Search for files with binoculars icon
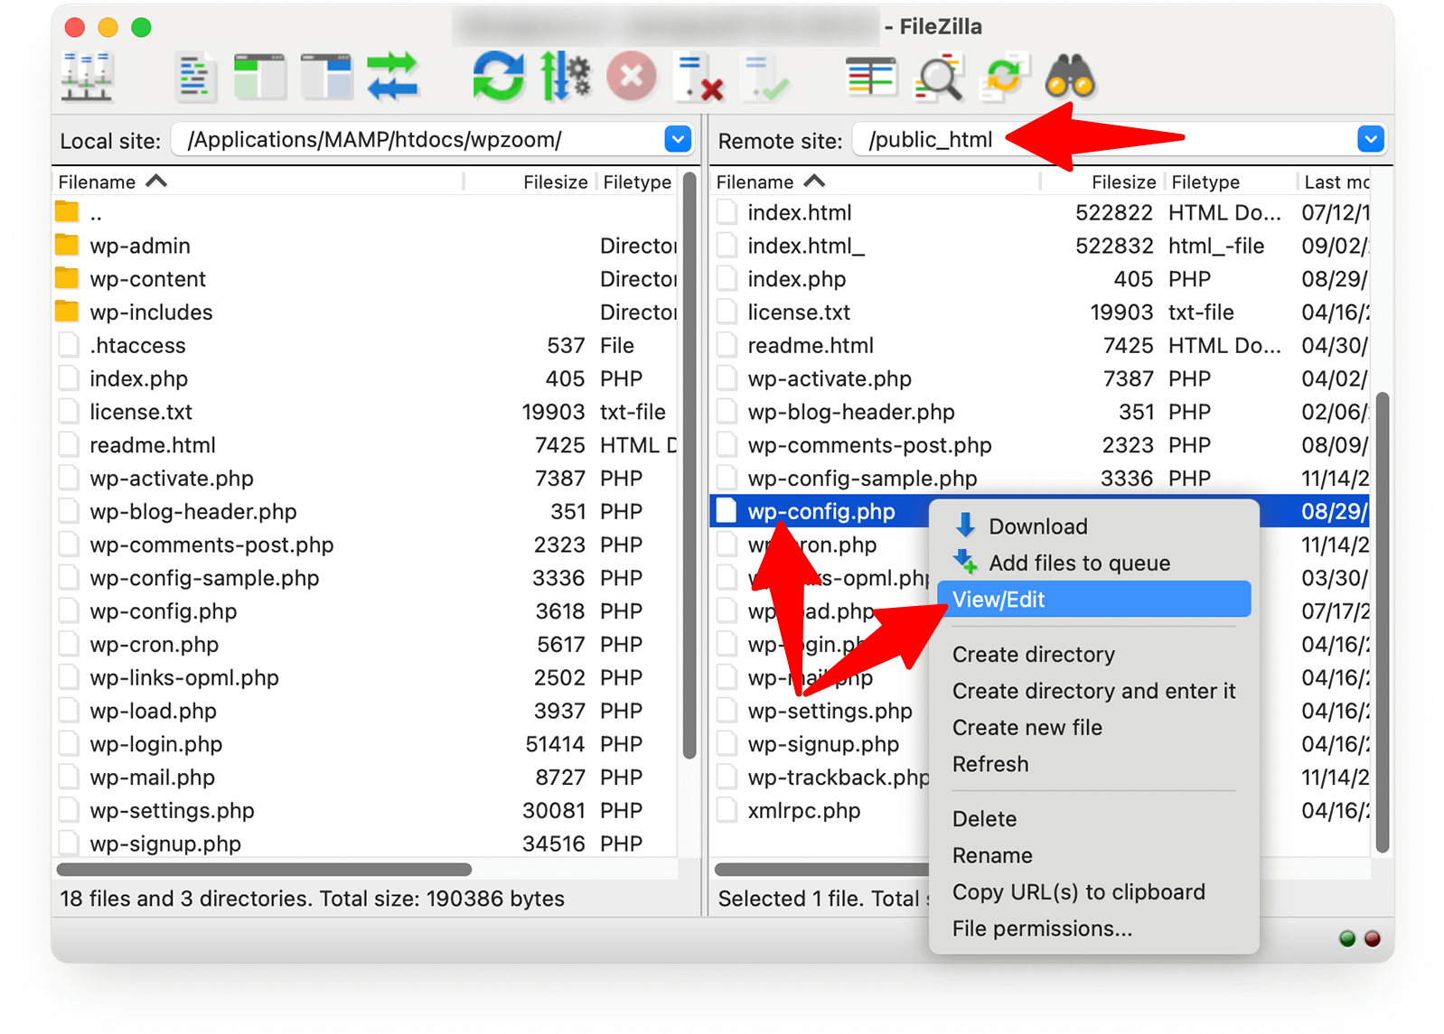Viewport: 1444px width, 1034px height. point(1071,77)
